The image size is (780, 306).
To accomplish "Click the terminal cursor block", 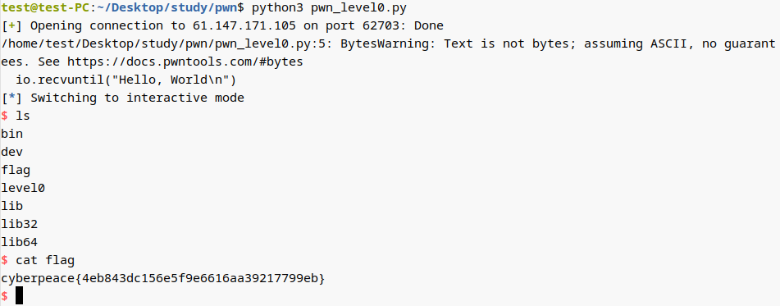I will 19,295.
